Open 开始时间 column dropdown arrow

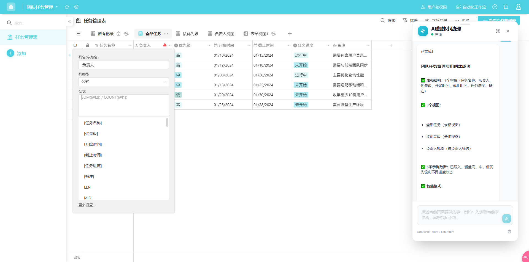(249, 45)
